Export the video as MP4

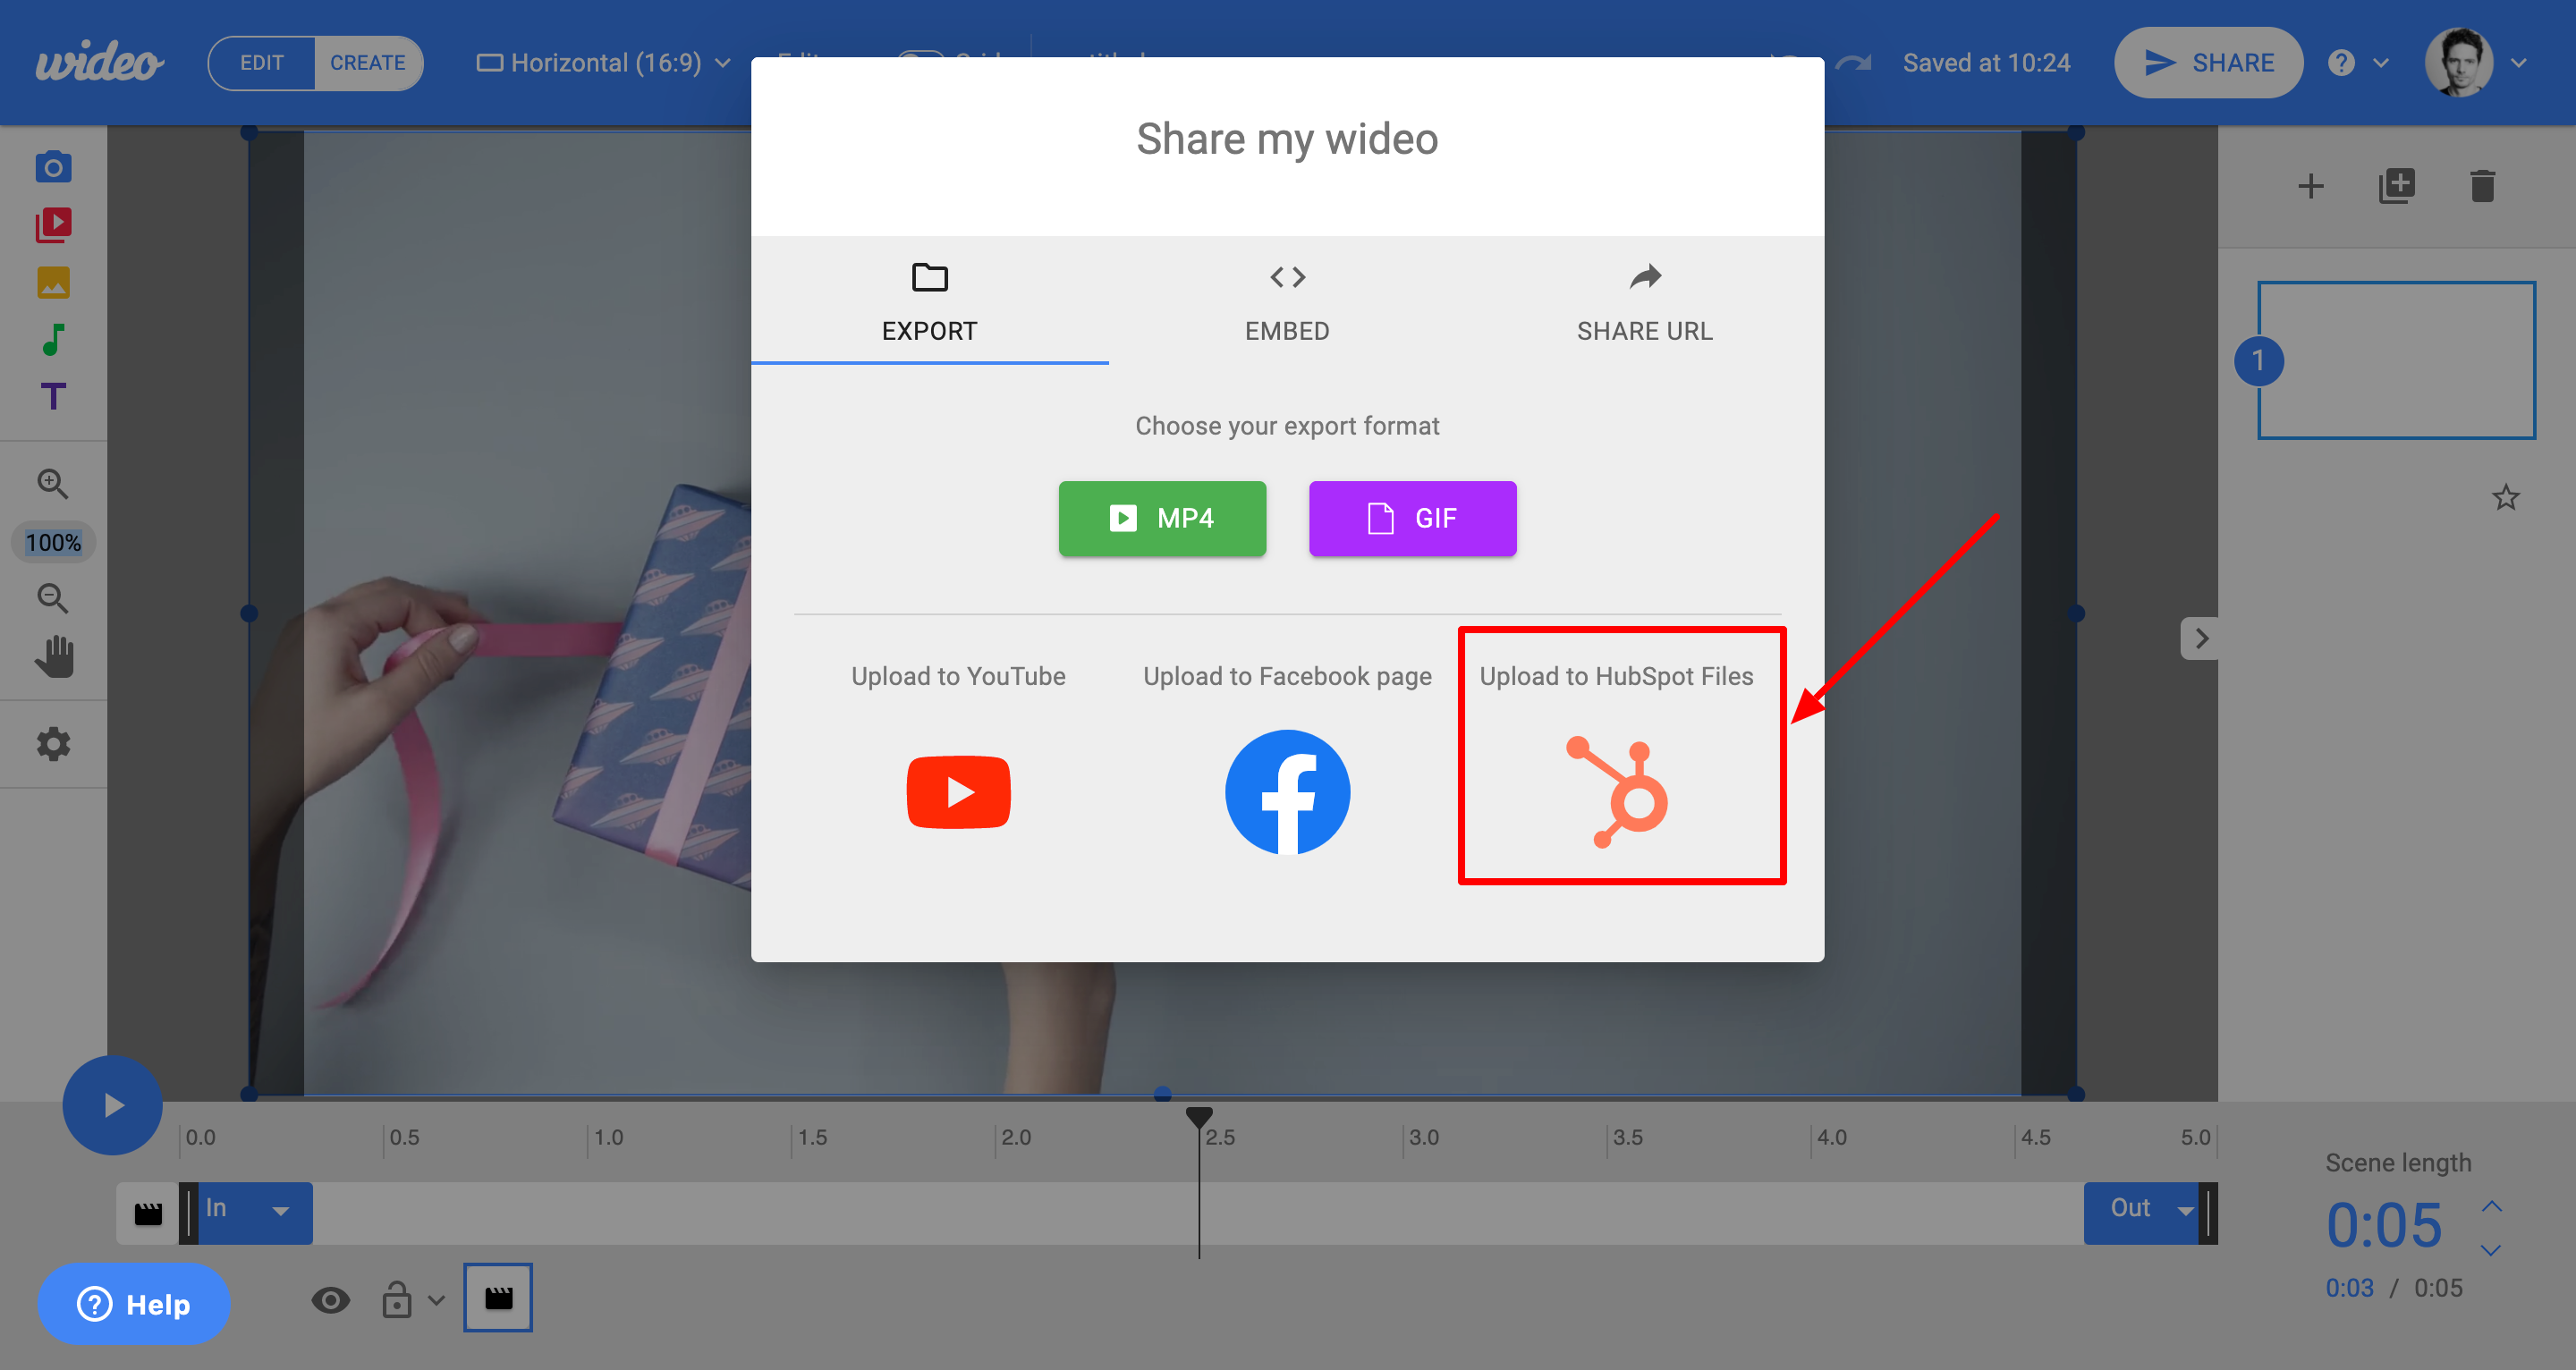[x=1162, y=518]
